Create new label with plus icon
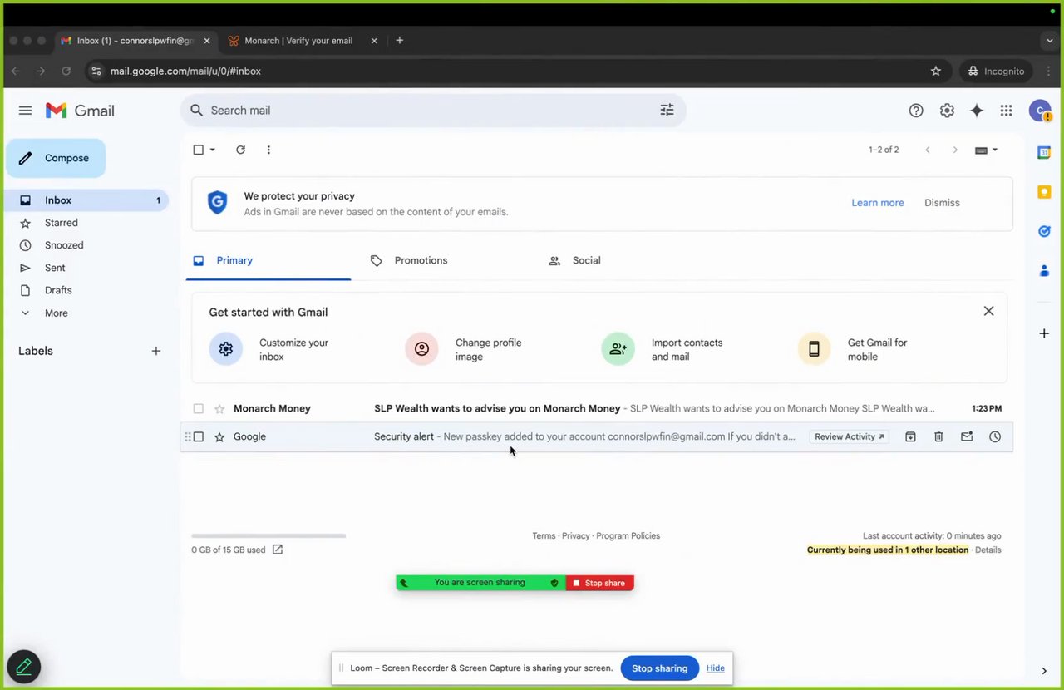The height and width of the screenshot is (690, 1064). [155, 351]
